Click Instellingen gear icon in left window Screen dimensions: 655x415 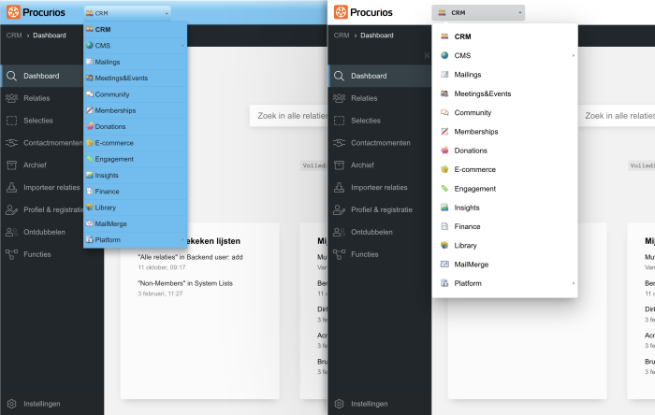point(11,404)
